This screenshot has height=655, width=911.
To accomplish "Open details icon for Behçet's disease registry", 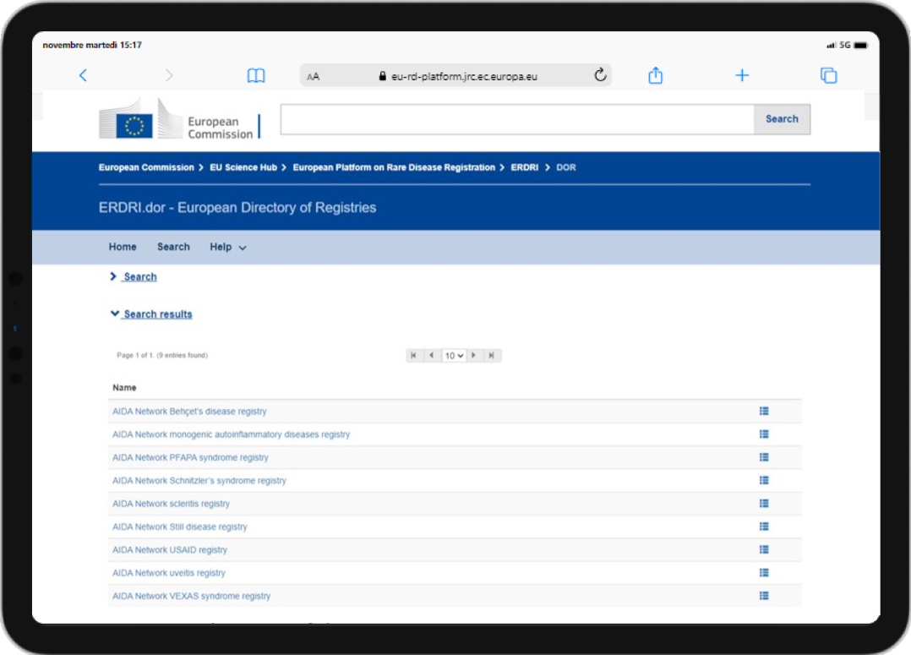I will pyautogui.click(x=764, y=411).
